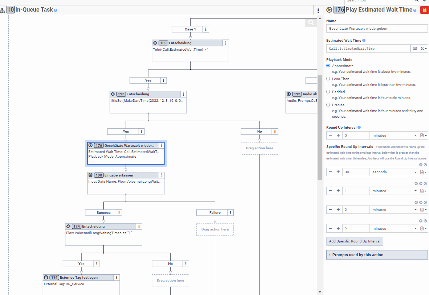Image resolution: width=429 pixels, height=295 pixels.
Task: Select the 195 Entscheidung action
Action: pos(148,102)
